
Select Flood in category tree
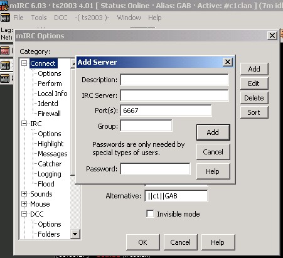coord(46,184)
